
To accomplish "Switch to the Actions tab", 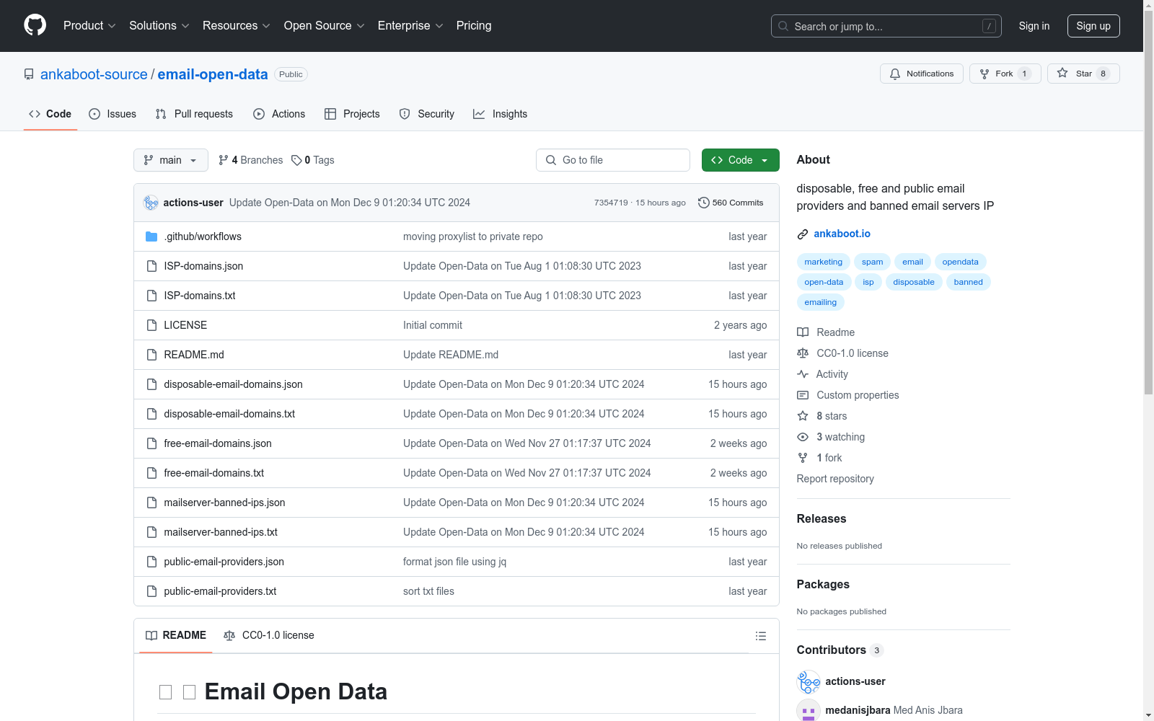I will point(279,114).
